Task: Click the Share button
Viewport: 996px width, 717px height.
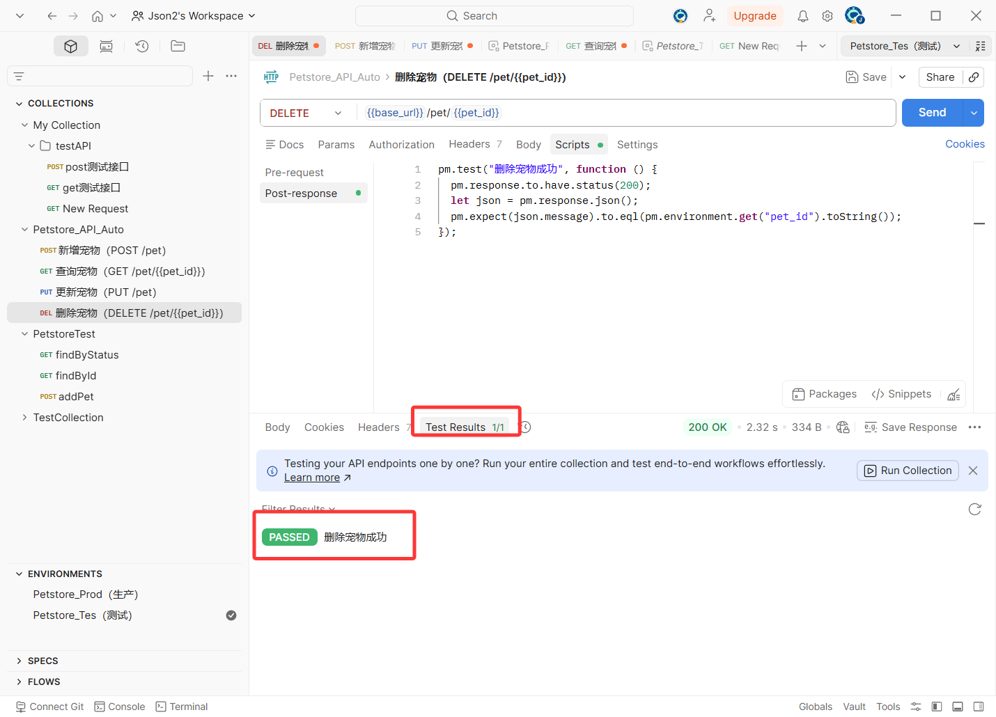Action: pos(940,77)
